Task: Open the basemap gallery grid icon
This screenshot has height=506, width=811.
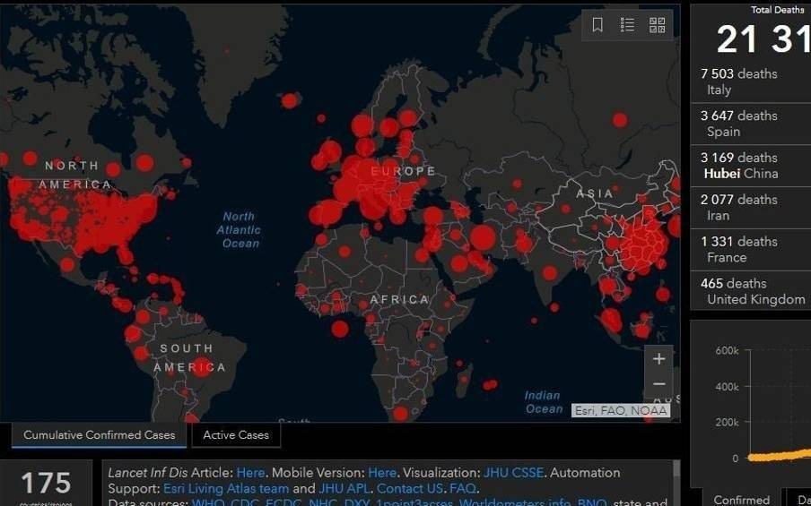Action: coord(658,25)
